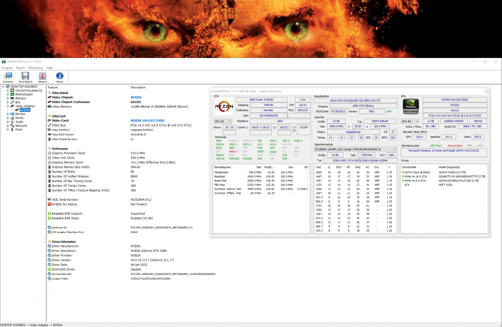Click the AMD Ryzen 9 5950X field
The image size is (502, 327).
click(262, 99)
